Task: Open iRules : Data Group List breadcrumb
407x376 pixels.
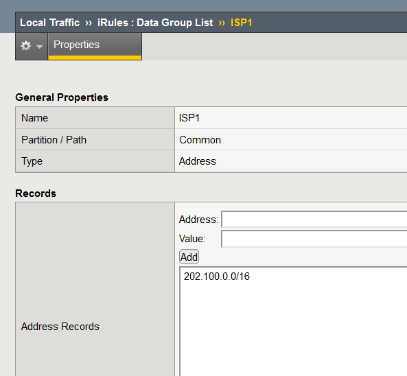Action: point(155,23)
